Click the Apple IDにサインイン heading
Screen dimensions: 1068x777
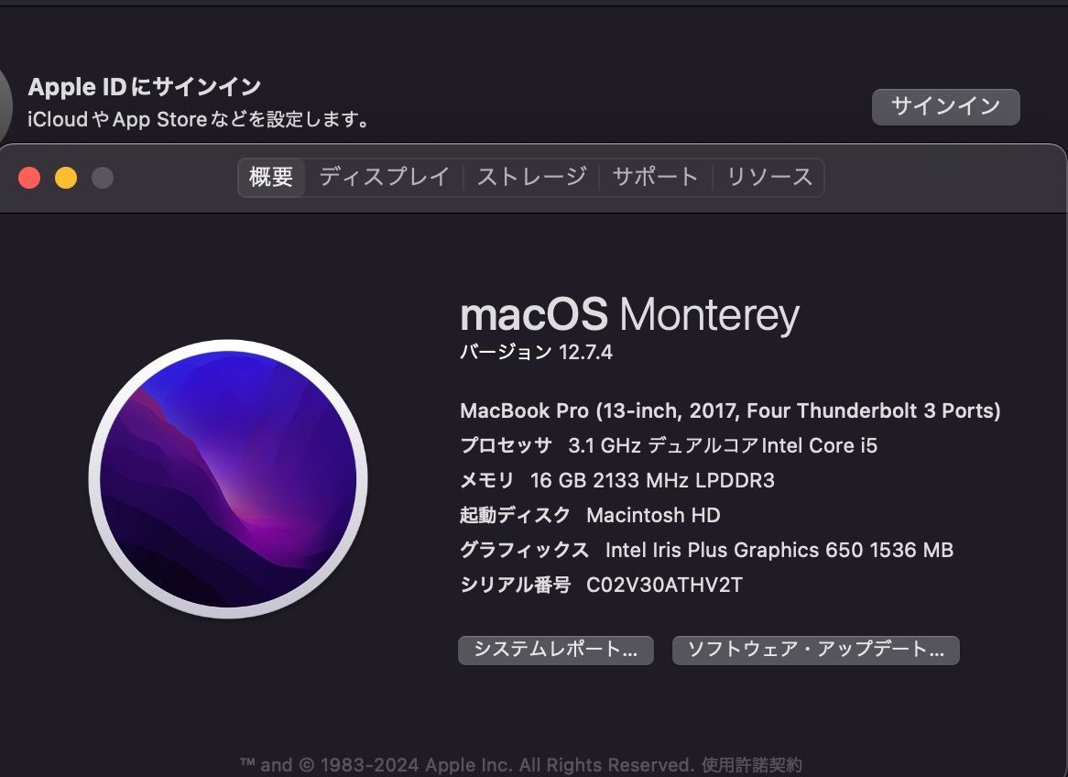(145, 86)
